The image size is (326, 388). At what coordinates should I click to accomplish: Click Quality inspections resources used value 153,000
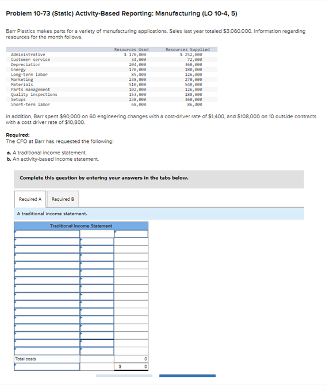[137, 95]
